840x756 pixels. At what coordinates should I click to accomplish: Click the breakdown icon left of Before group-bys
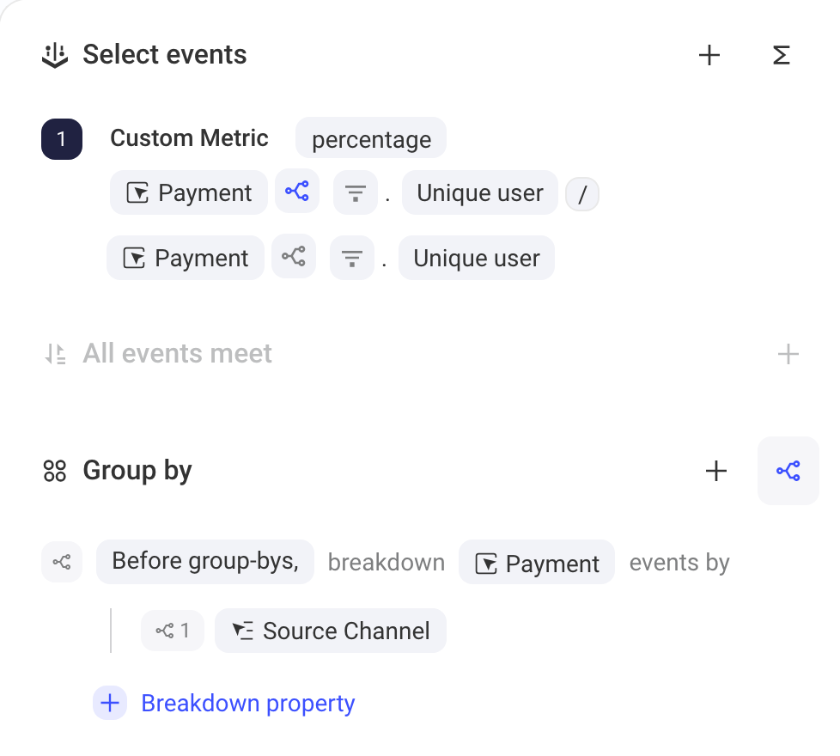tap(62, 562)
